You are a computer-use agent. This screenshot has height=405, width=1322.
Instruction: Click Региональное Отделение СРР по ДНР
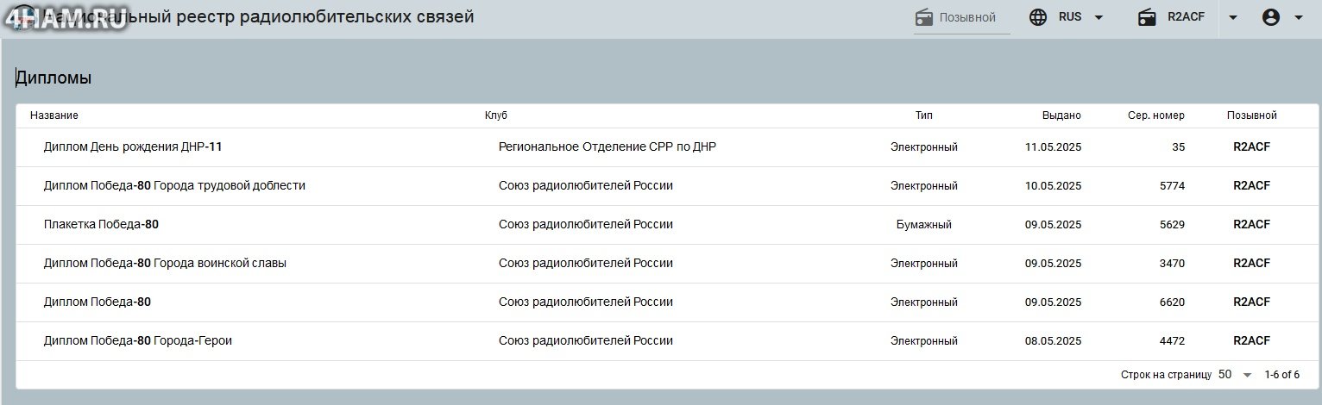click(x=607, y=147)
